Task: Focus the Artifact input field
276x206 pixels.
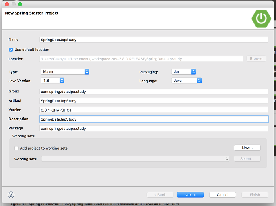Action: [x=154, y=101]
